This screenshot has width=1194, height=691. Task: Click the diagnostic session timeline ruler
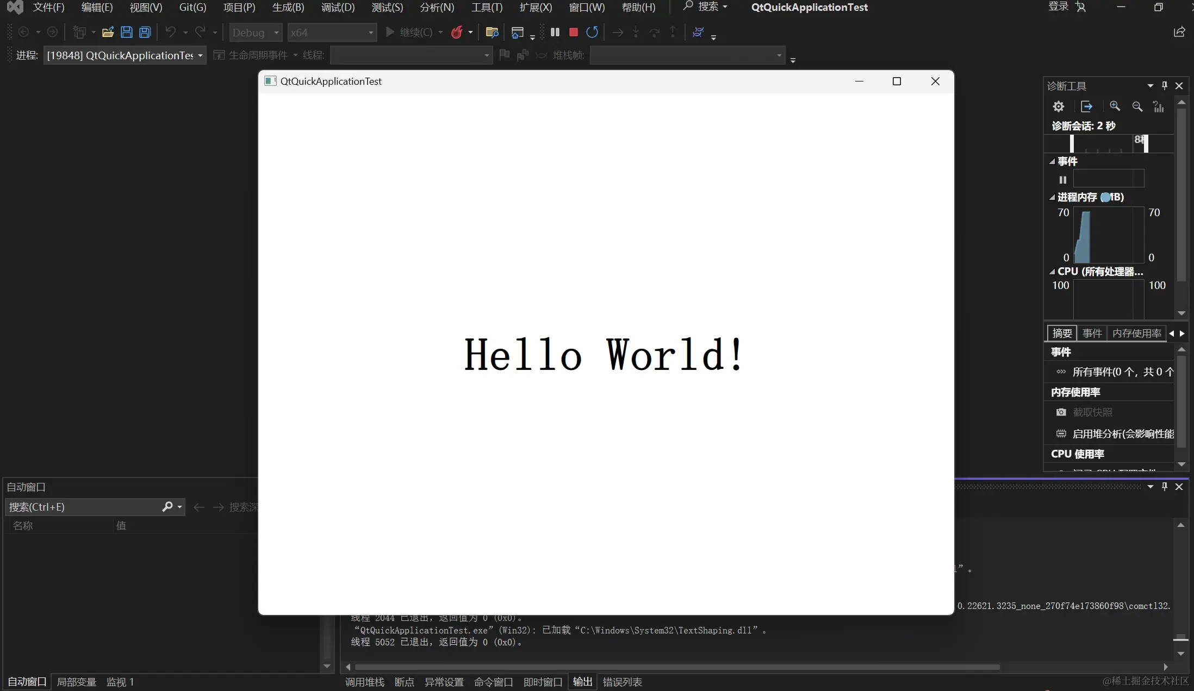point(1109,143)
